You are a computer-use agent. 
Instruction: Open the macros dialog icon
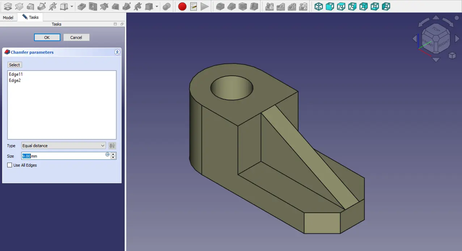click(194, 6)
